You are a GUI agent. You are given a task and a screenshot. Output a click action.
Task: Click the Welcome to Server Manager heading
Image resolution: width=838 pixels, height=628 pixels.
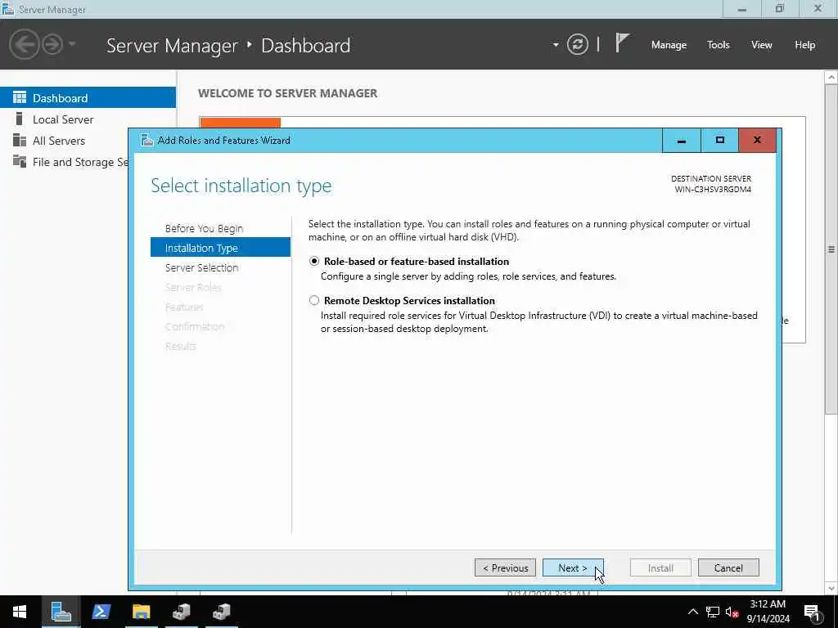[287, 93]
